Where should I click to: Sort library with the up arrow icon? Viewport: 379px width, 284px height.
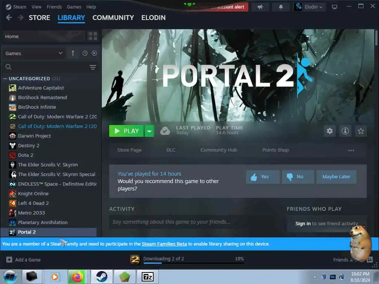73,53
